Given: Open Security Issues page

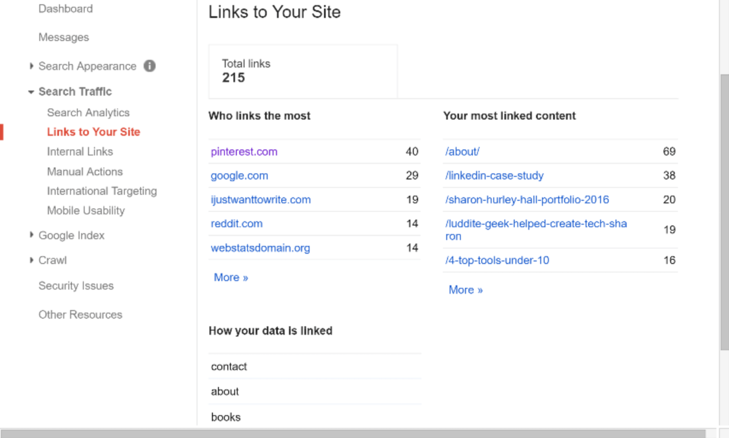Looking at the screenshot, I should tap(76, 286).
